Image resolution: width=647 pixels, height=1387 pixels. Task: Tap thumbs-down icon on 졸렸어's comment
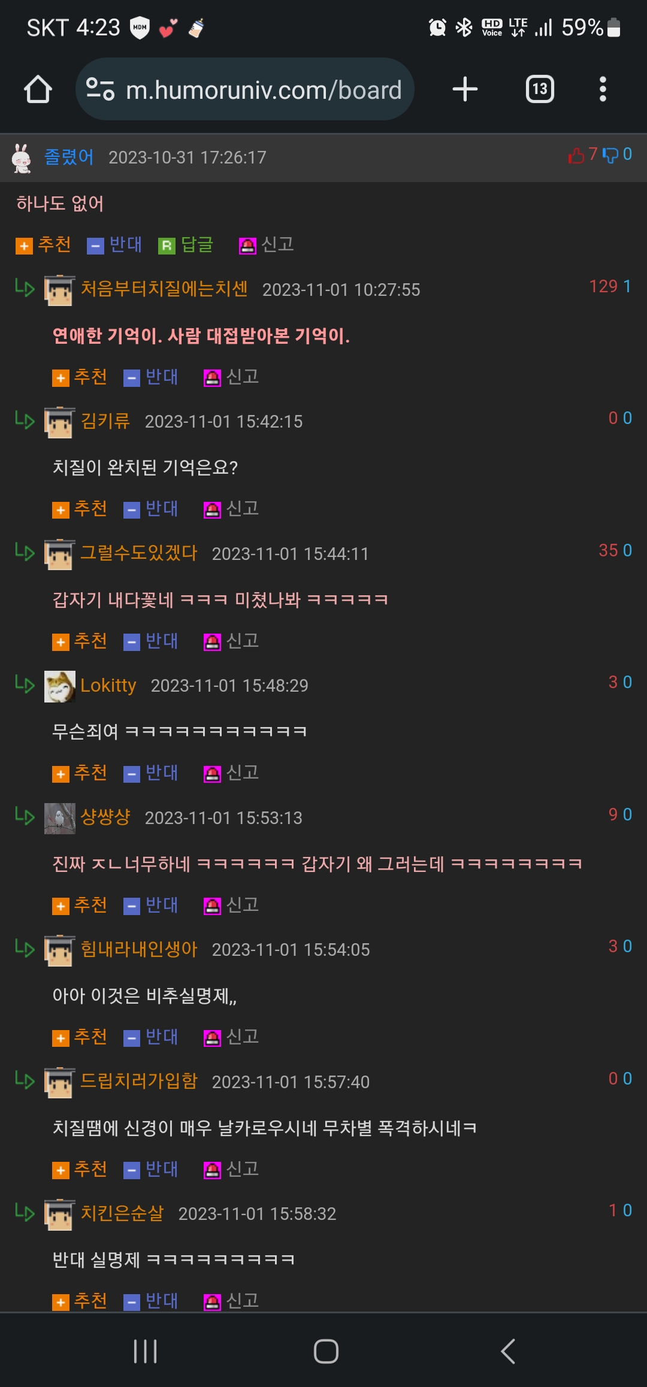click(x=610, y=155)
